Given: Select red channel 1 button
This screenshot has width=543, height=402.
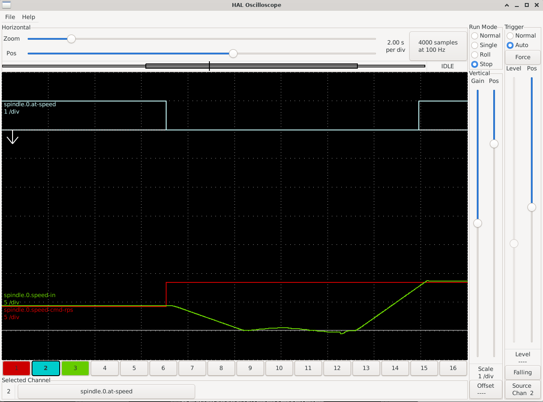Looking at the screenshot, I should pos(16,368).
